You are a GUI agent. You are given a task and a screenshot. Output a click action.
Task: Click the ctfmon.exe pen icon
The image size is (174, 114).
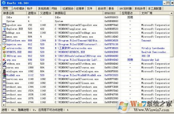click(4, 64)
